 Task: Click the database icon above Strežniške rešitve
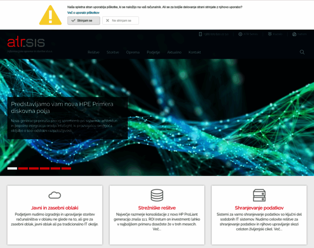click(x=157, y=195)
